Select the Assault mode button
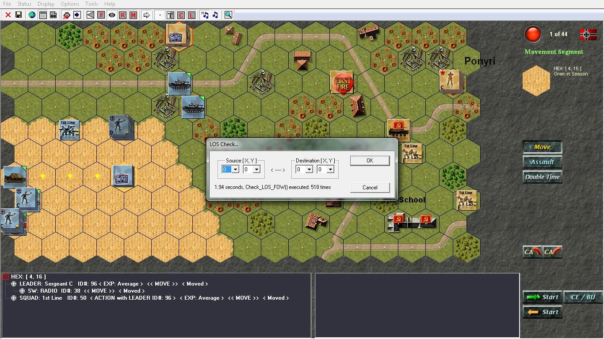The width and height of the screenshot is (604, 339). (542, 162)
